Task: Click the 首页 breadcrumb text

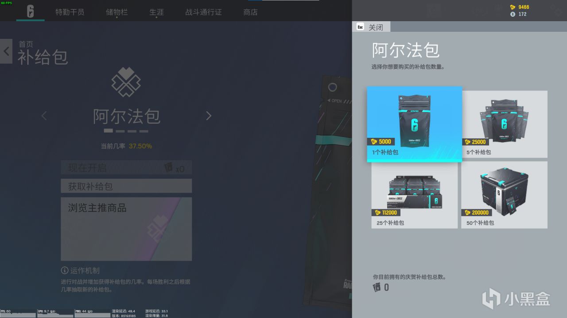Action: [26, 44]
